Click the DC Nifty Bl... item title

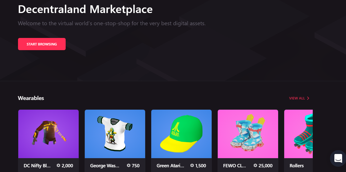coord(37,166)
